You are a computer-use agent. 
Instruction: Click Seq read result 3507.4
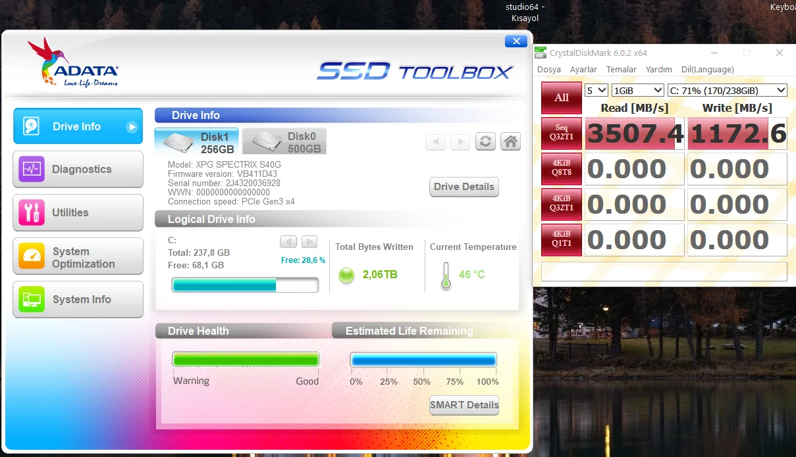(634, 133)
